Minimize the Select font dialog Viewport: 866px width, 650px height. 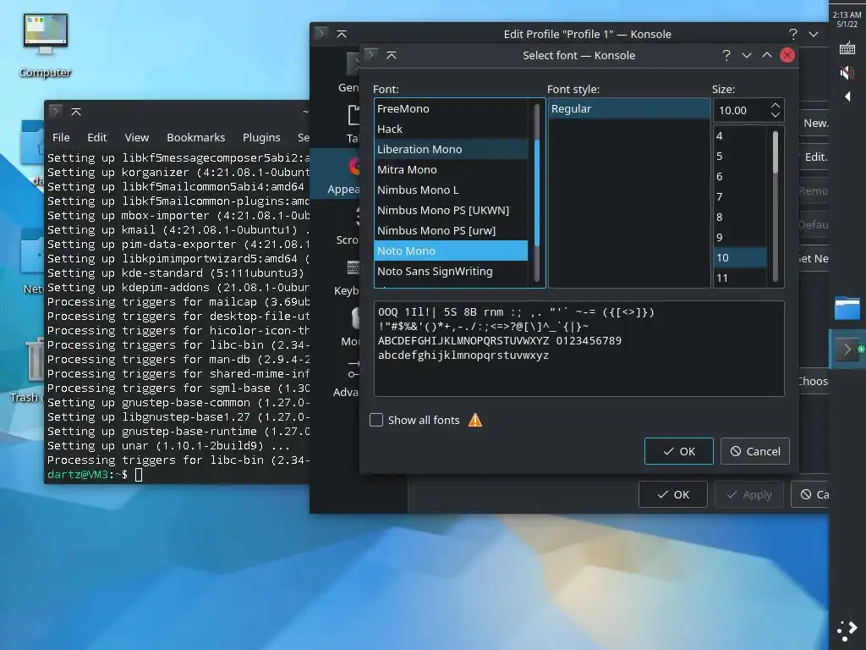[747, 55]
